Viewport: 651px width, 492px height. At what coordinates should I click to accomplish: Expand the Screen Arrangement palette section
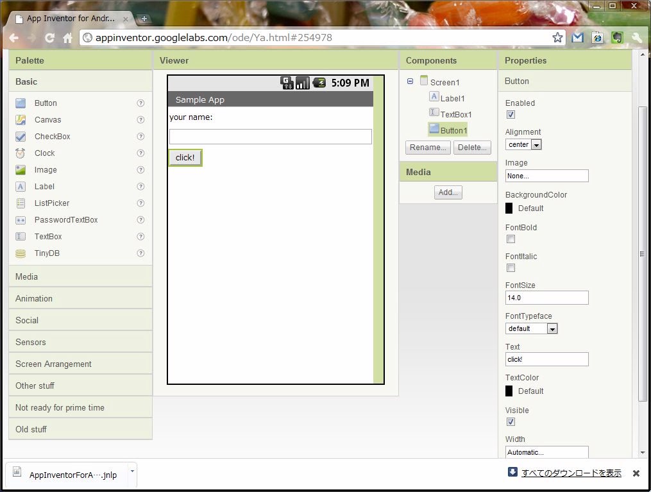click(53, 364)
